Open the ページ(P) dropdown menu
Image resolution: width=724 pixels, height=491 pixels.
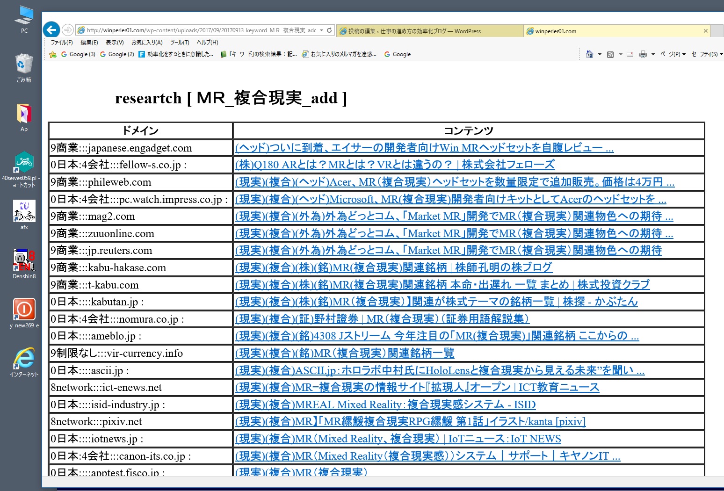(x=673, y=54)
